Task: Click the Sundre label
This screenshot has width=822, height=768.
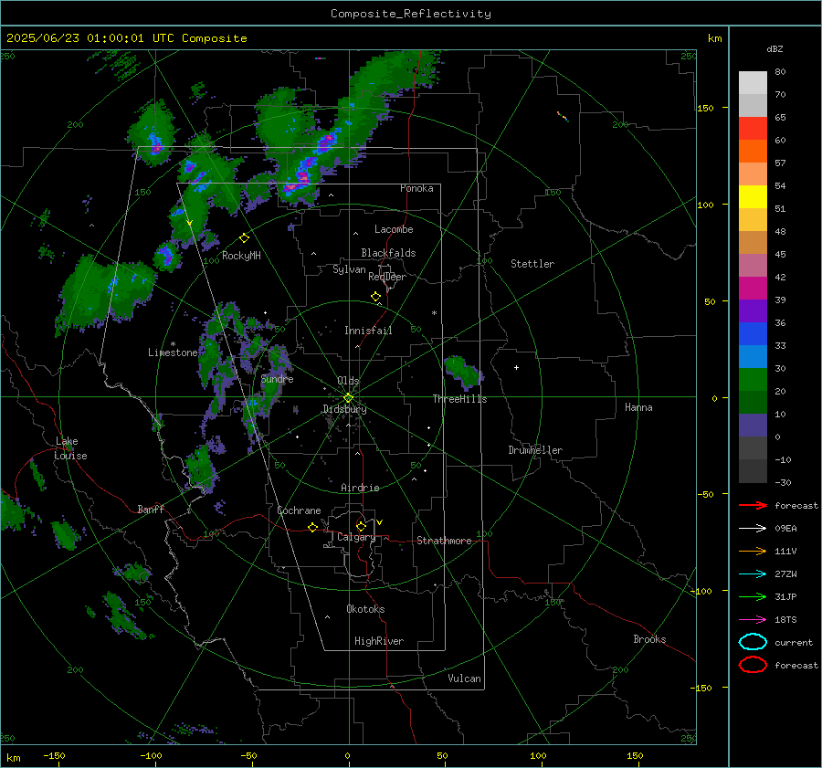Action: pyautogui.click(x=277, y=378)
